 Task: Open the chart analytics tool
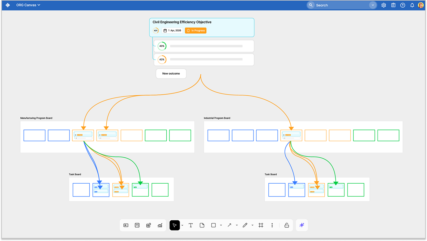160,225
